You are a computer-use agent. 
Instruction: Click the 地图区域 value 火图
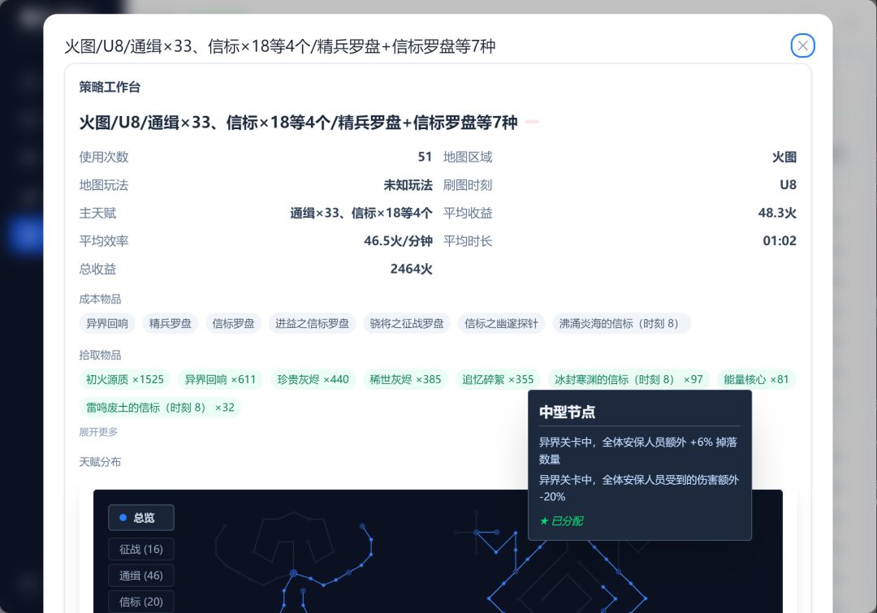(784, 158)
